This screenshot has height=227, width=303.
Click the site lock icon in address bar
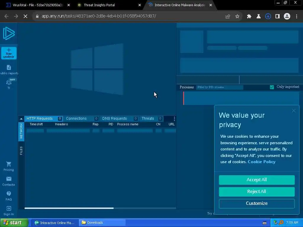pos(37,16)
